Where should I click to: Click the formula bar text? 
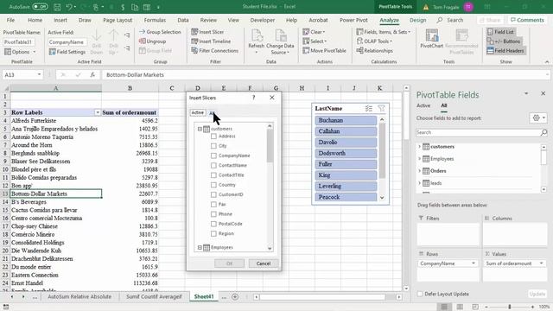point(135,75)
